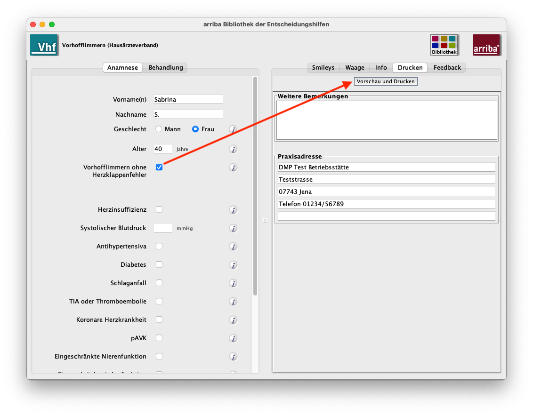Click the Vhf module icon
This screenshot has width=533, height=415.
[45, 45]
